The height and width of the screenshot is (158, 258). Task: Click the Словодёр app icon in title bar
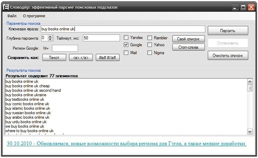pos(6,7)
